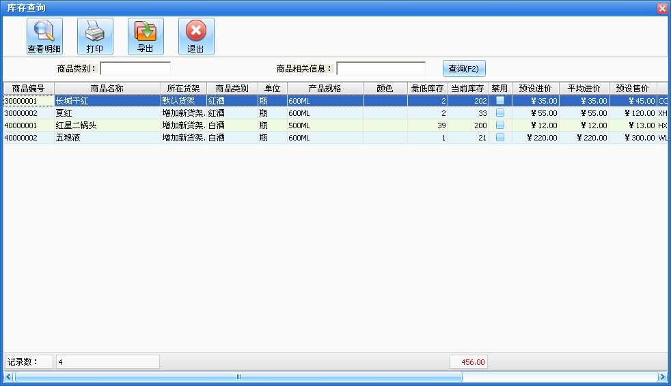Open 查看明细 view details tool
Image resolution: width=671 pixels, height=386 pixels.
[44, 36]
